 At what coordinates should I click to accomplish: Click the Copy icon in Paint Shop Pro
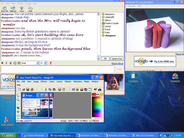coord(50,89)
